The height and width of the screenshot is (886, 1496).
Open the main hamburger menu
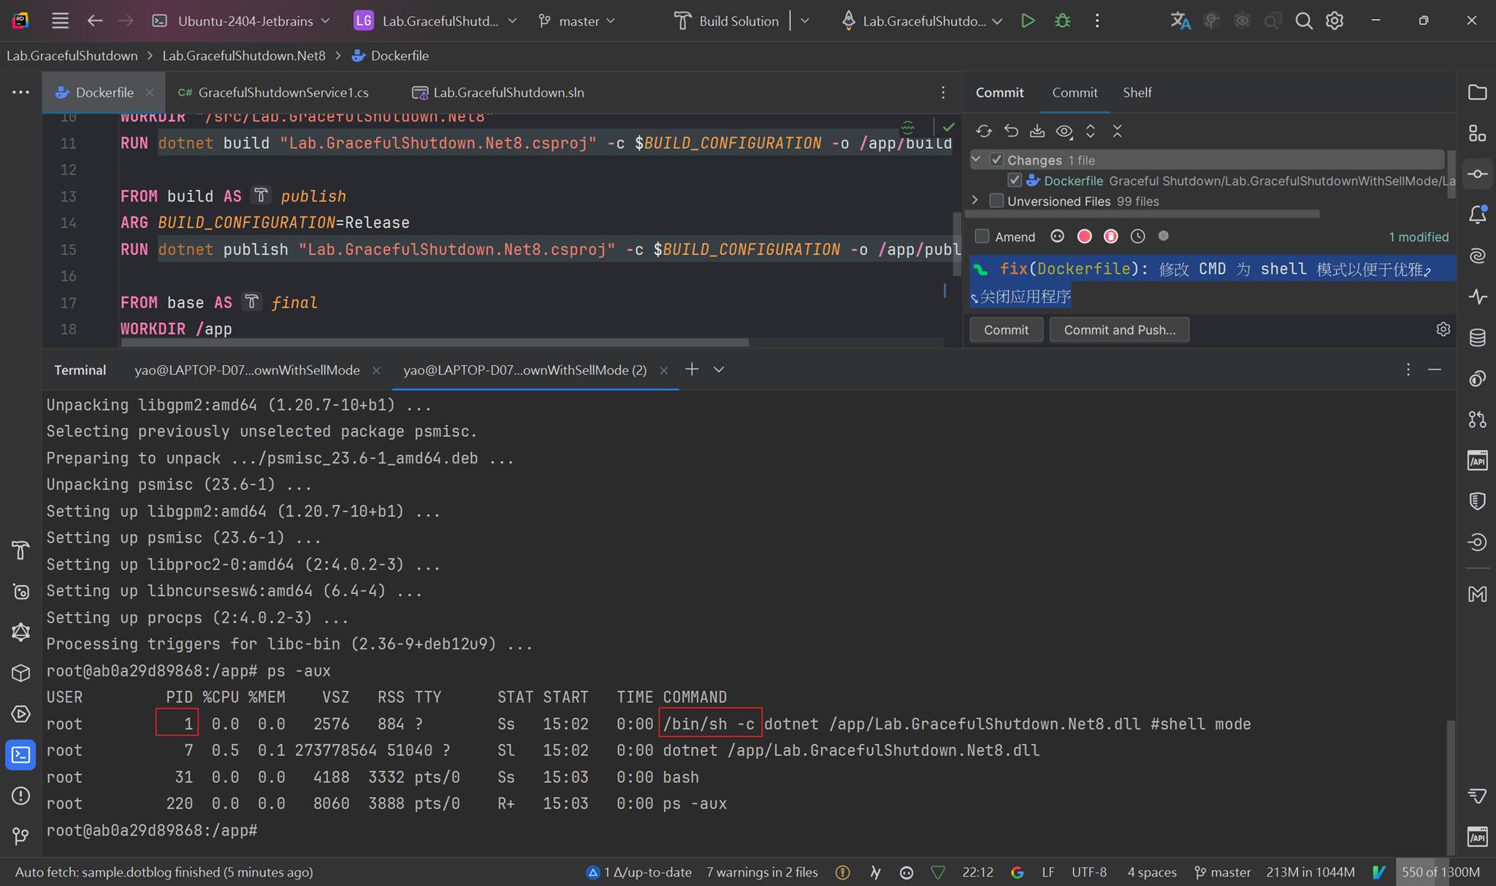tap(61, 21)
